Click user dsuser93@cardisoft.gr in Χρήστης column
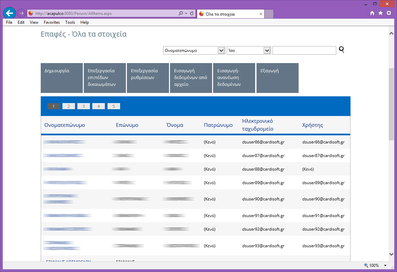397x272 pixels. 323,246
